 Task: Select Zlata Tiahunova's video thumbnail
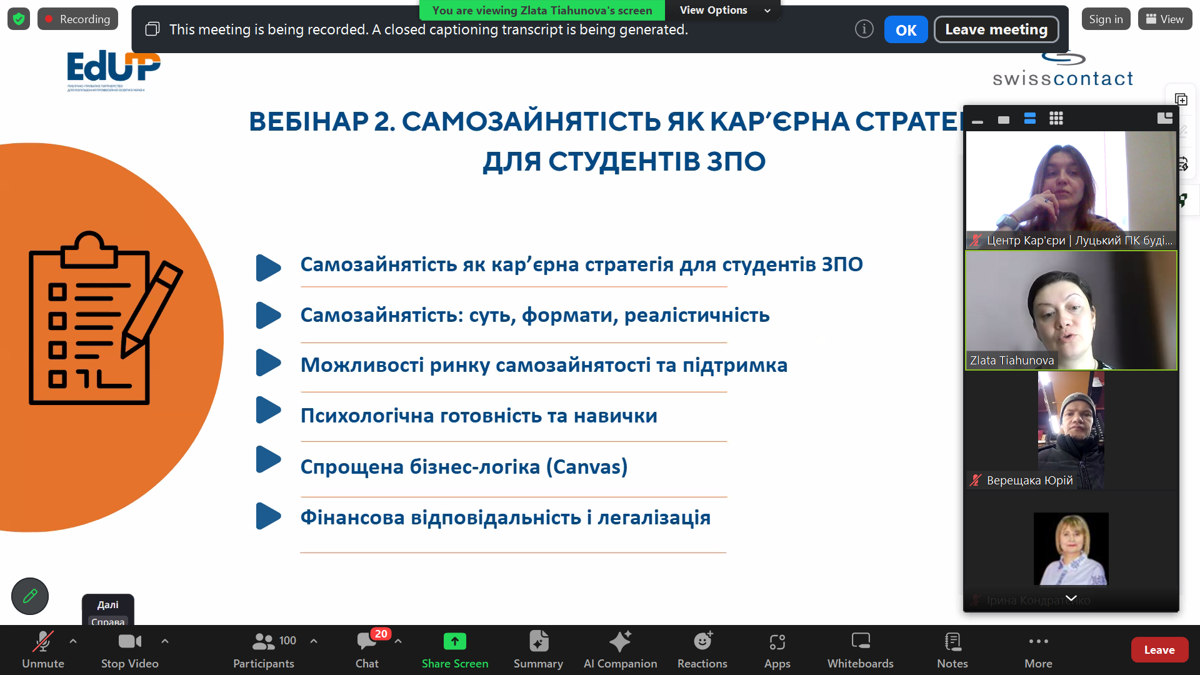coord(1071,311)
